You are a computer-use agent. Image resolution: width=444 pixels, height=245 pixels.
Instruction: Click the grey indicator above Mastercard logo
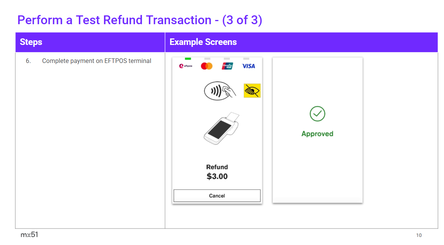pos(207,59)
